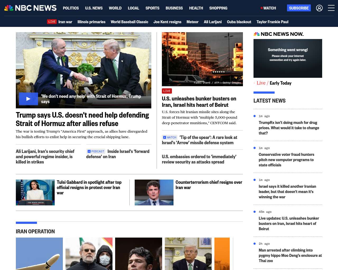The width and height of the screenshot is (338, 270).
Task: Open the user account profile icon
Action: click(319, 8)
